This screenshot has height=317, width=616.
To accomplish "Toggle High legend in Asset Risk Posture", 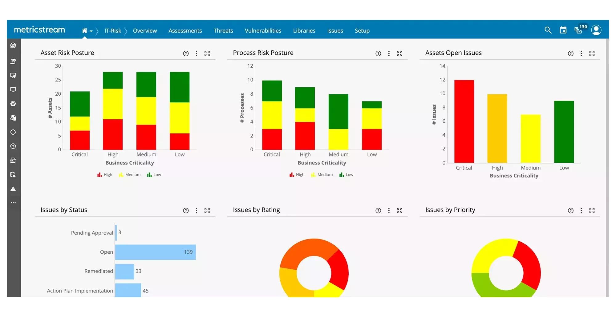I will point(105,175).
